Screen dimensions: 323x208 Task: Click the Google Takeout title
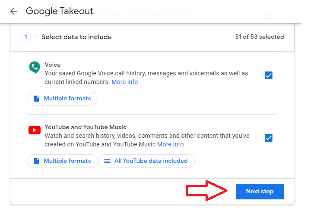(60, 11)
